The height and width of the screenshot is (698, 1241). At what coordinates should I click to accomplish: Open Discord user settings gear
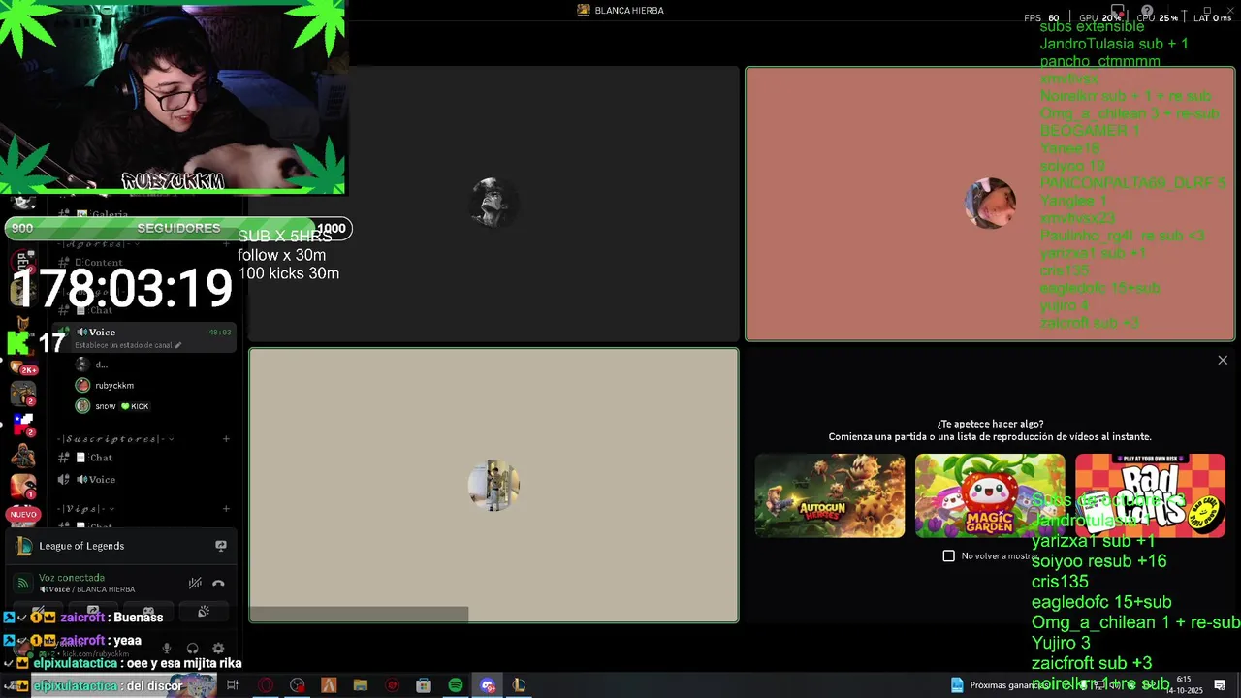pyautogui.click(x=218, y=649)
